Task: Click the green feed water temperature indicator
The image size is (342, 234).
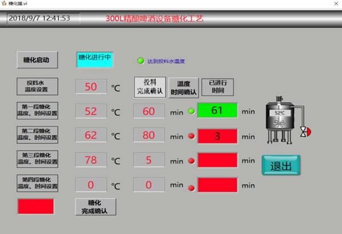Action: coord(141,61)
